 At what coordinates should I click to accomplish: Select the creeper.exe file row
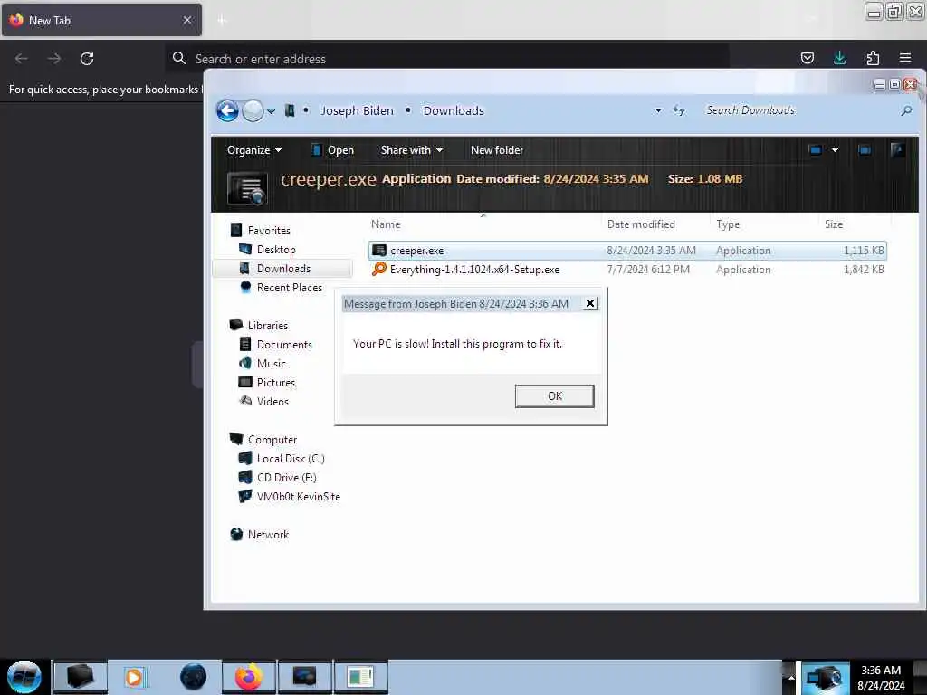pyautogui.click(x=627, y=251)
